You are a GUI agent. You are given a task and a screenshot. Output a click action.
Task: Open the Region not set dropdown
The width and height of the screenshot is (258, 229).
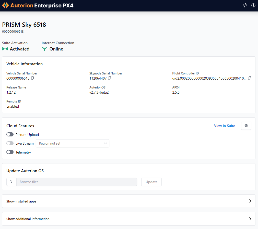coord(73,143)
